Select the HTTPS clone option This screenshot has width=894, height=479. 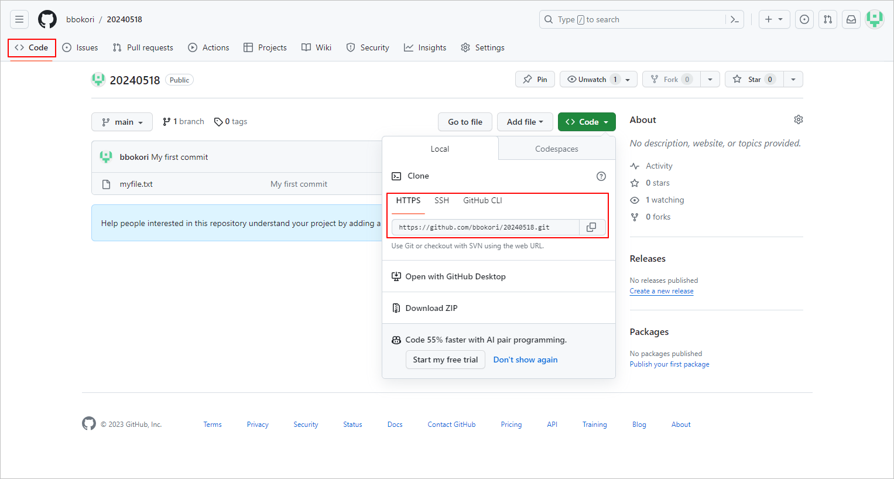[408, 200]
